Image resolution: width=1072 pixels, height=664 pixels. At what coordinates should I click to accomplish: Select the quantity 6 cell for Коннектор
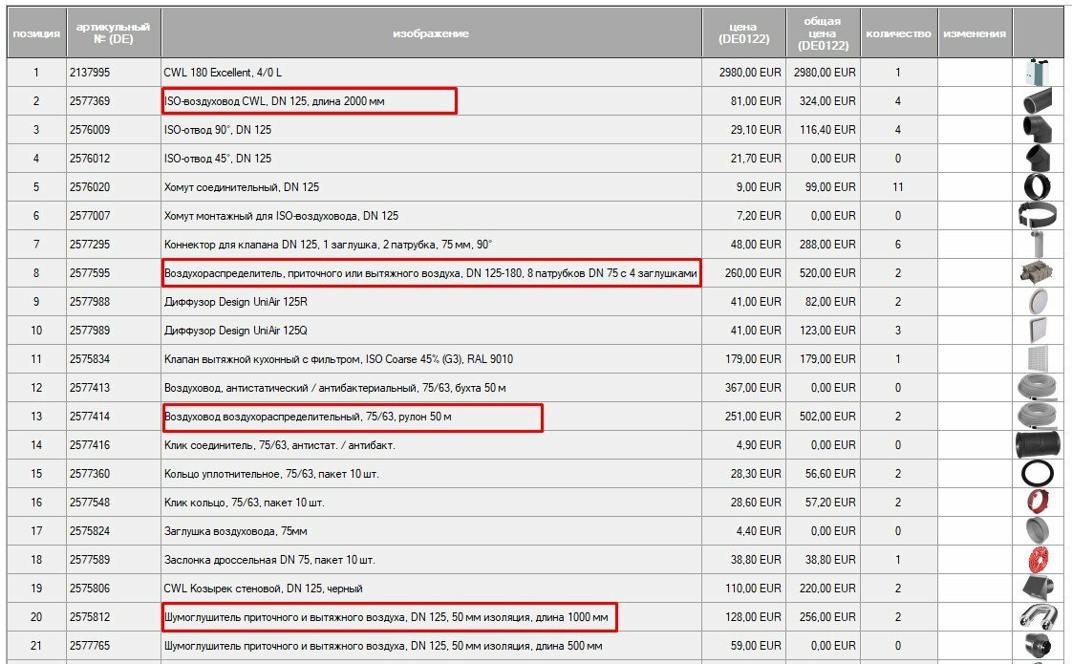click(x=898, y=245)
